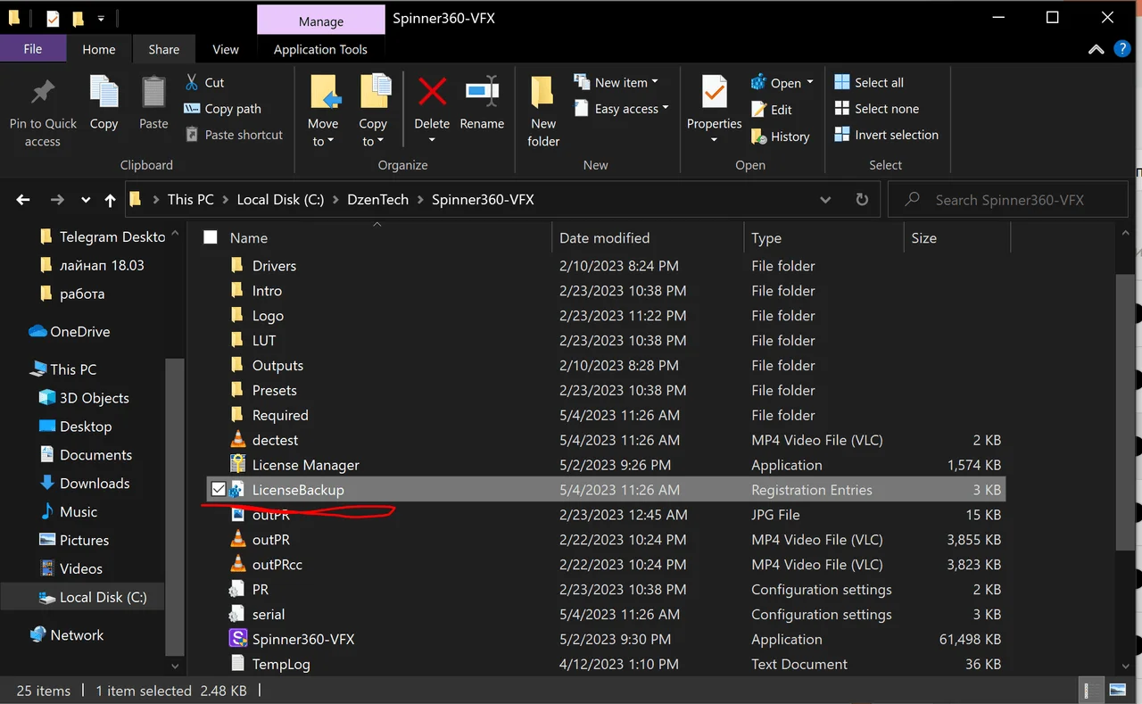Image resolution: width=1142 pixels, height=704 pixels.
Task: Click the Select all button
Action: click(869, 82)
